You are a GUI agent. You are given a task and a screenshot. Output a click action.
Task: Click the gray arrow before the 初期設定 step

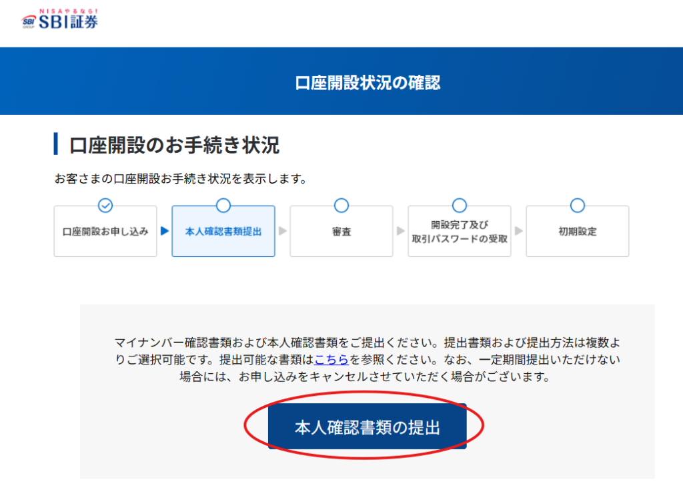tap(519, 232)
